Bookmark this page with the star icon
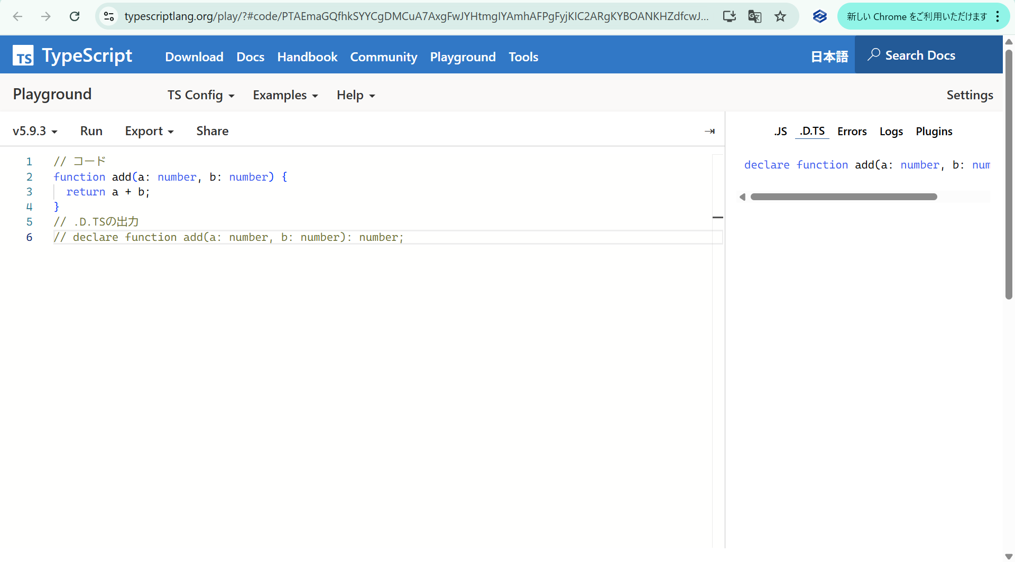Image resolution: width=1015 pixels, height=562 pixels. 780,16
